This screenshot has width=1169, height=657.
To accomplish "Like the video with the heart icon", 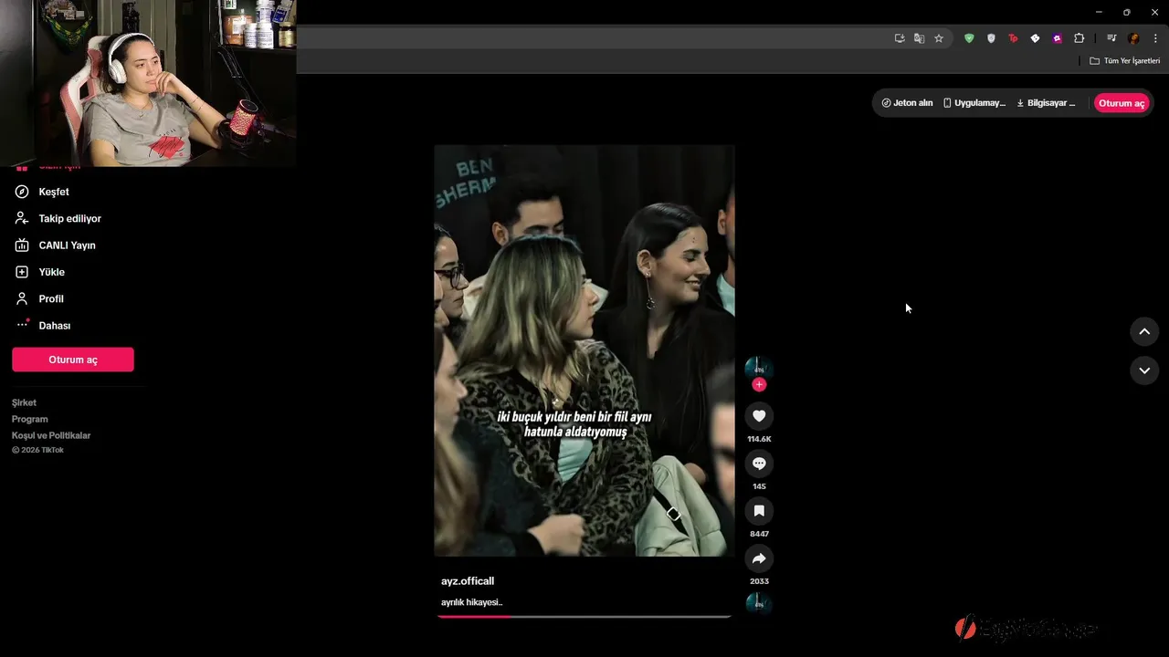I will [x=759, y=416].
